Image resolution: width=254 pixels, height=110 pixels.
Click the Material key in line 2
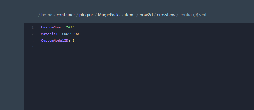pyautogui.click(x=49, y=34)
